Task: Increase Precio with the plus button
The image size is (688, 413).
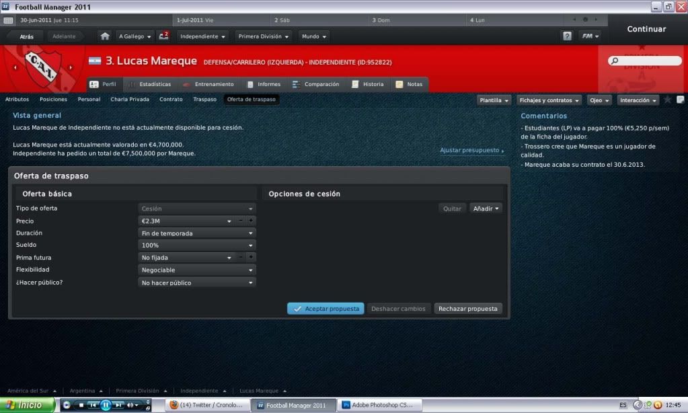Action: point(251,221)
